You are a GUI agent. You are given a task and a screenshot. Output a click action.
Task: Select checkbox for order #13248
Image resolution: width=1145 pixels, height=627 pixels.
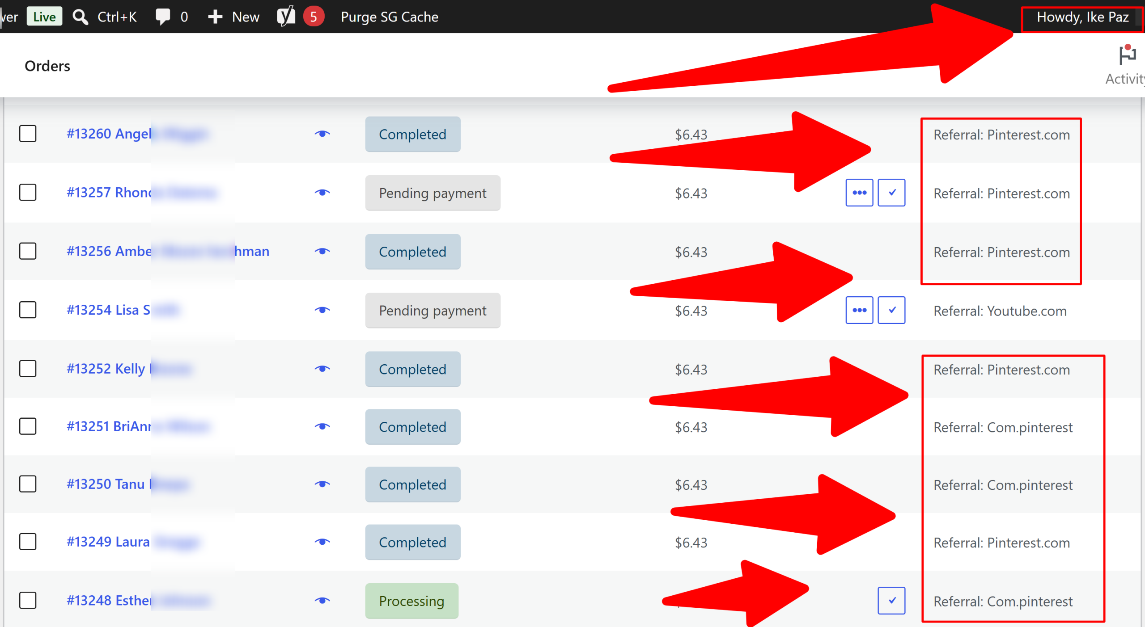(x=28, y=600)
